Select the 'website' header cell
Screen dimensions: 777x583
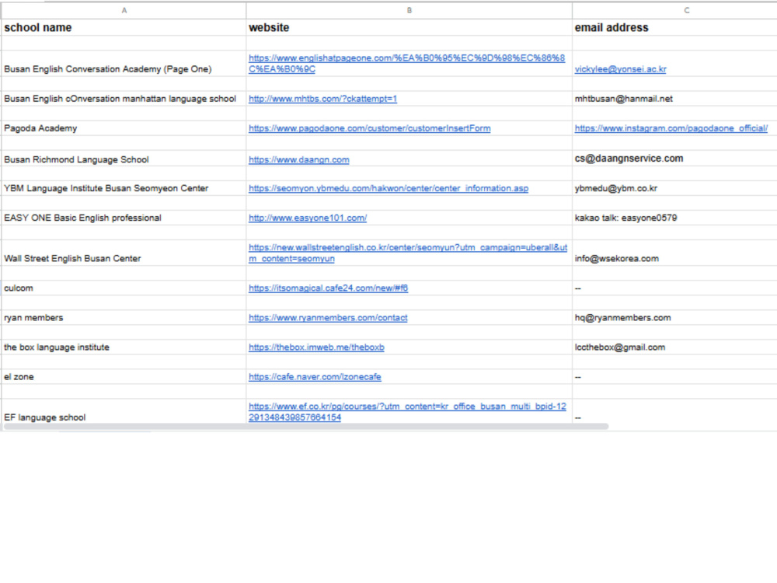point(409,28)
